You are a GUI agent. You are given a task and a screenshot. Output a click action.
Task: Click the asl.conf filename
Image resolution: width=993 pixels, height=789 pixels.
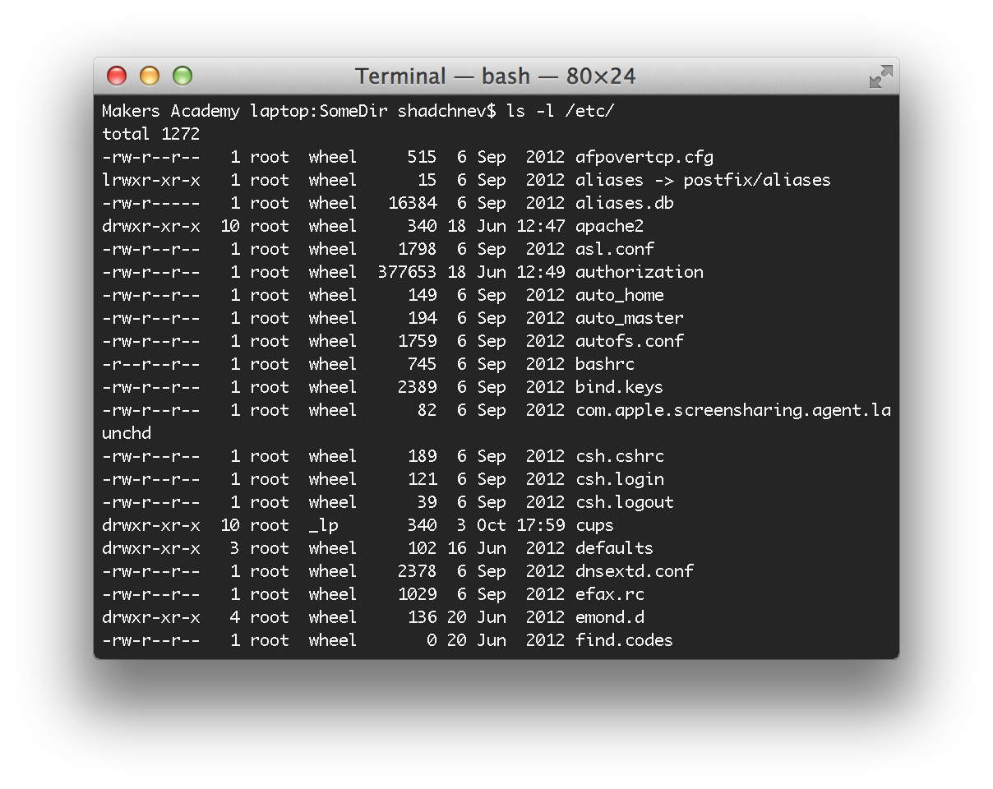[615, 249]
